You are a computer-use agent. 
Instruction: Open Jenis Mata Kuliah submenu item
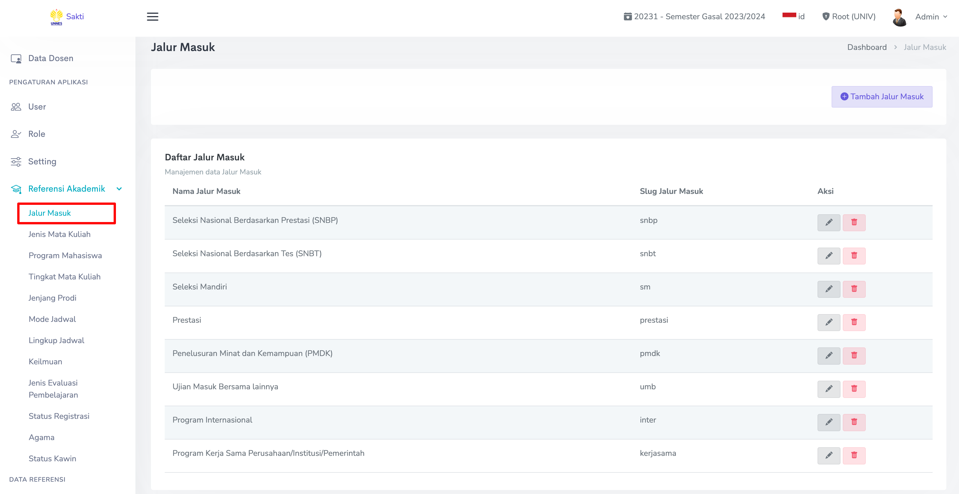coord(60,234)
